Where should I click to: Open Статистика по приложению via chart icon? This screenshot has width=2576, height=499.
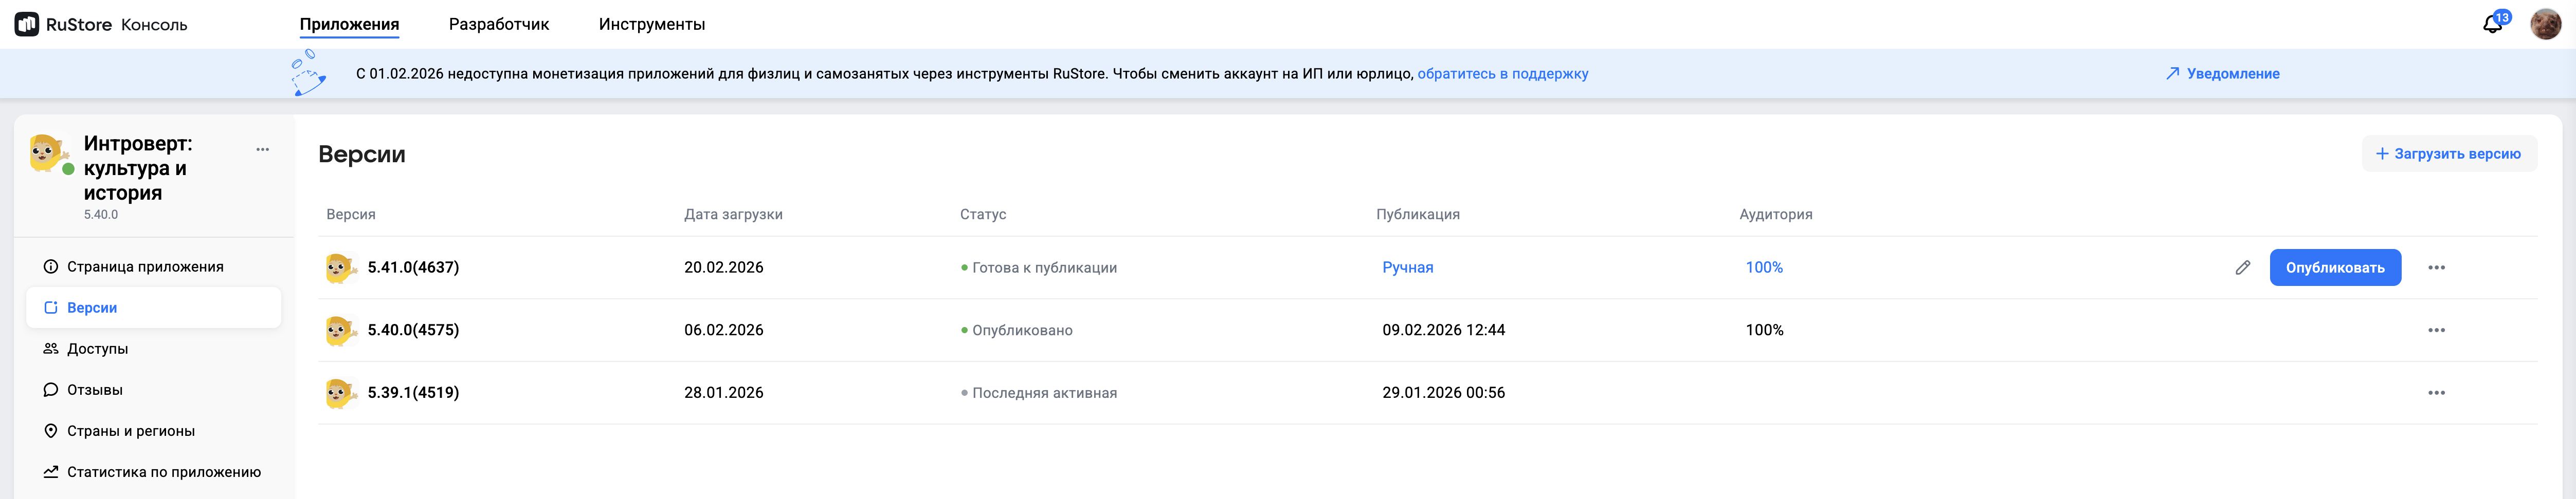(x=51, y=471)
